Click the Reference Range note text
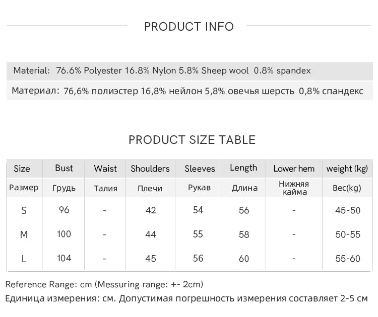Screen dimensions: 378x317 [x=104, y=284]
